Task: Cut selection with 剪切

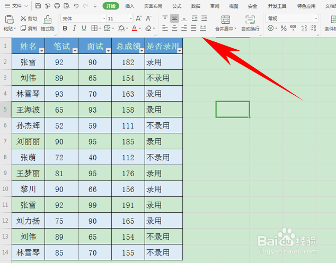Action: pyautogui.click(x=29, y=19)
